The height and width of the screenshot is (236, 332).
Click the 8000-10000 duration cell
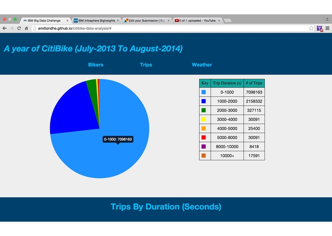pyautogui.click(x=227, y=147)
